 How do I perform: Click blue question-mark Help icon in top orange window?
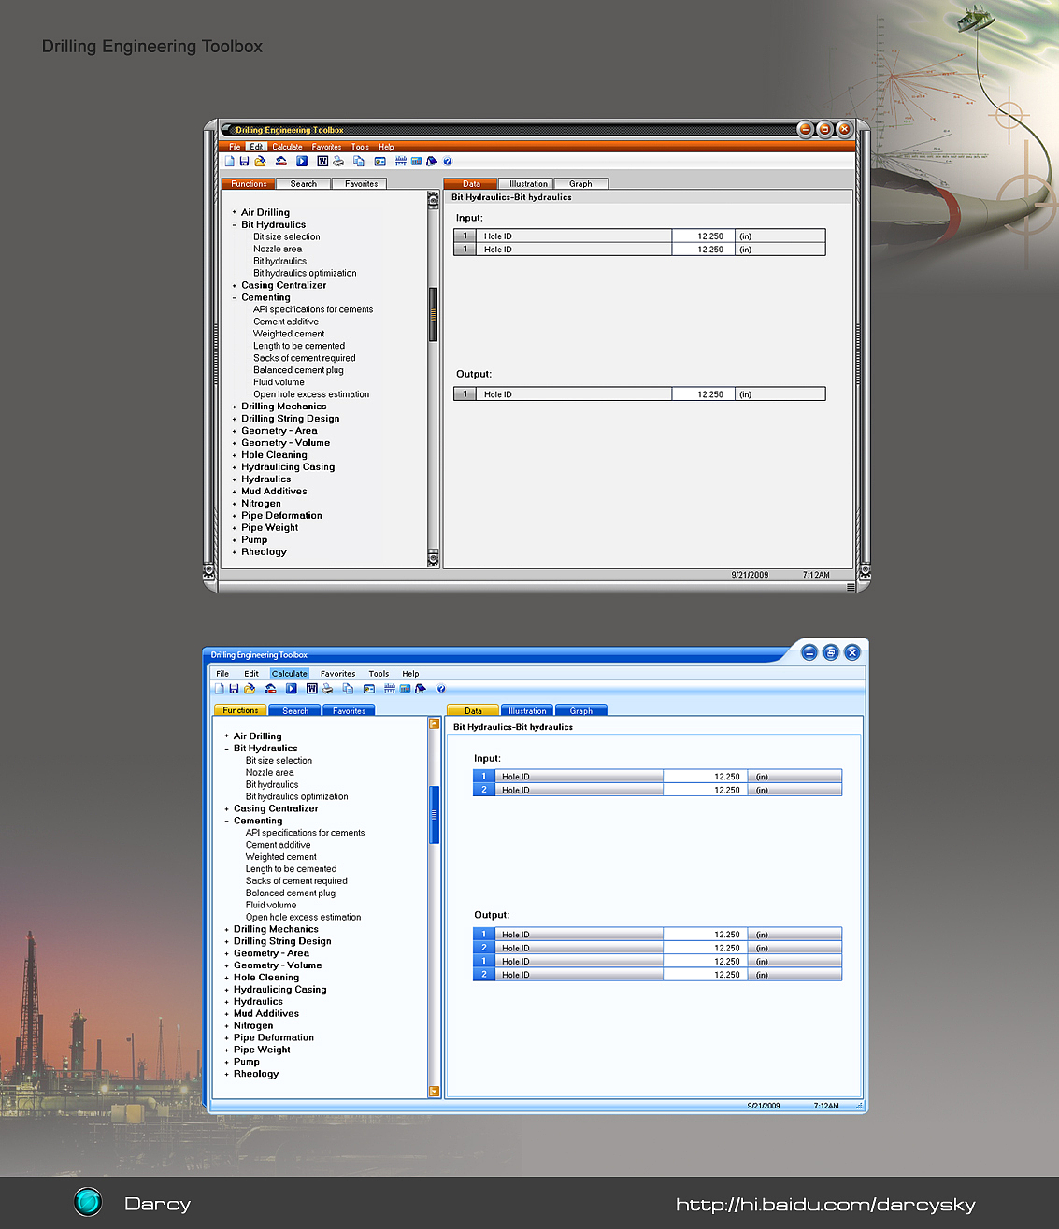click(x=448, y=161)
